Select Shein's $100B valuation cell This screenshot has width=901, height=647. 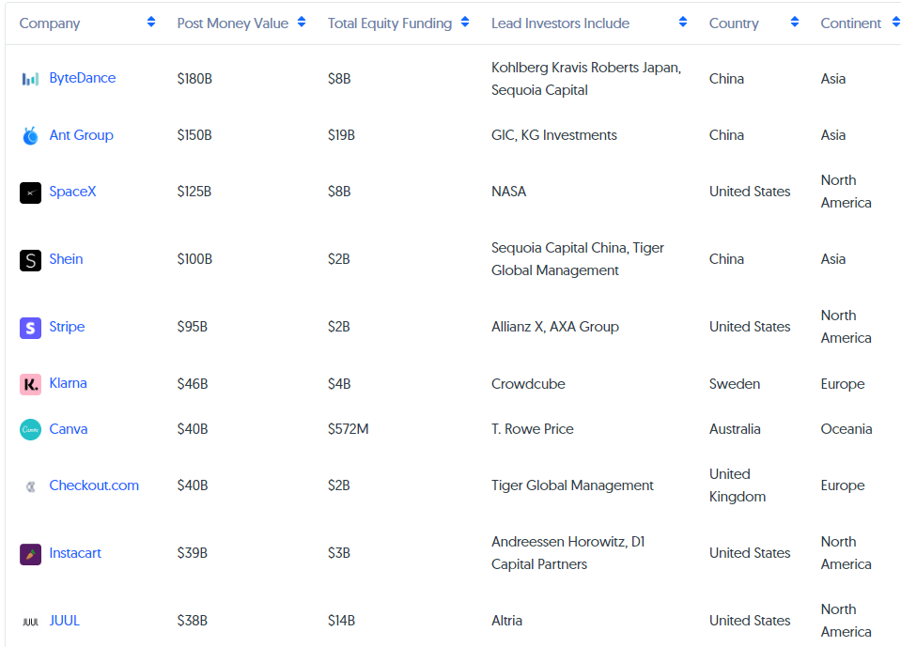pos(194,259)
